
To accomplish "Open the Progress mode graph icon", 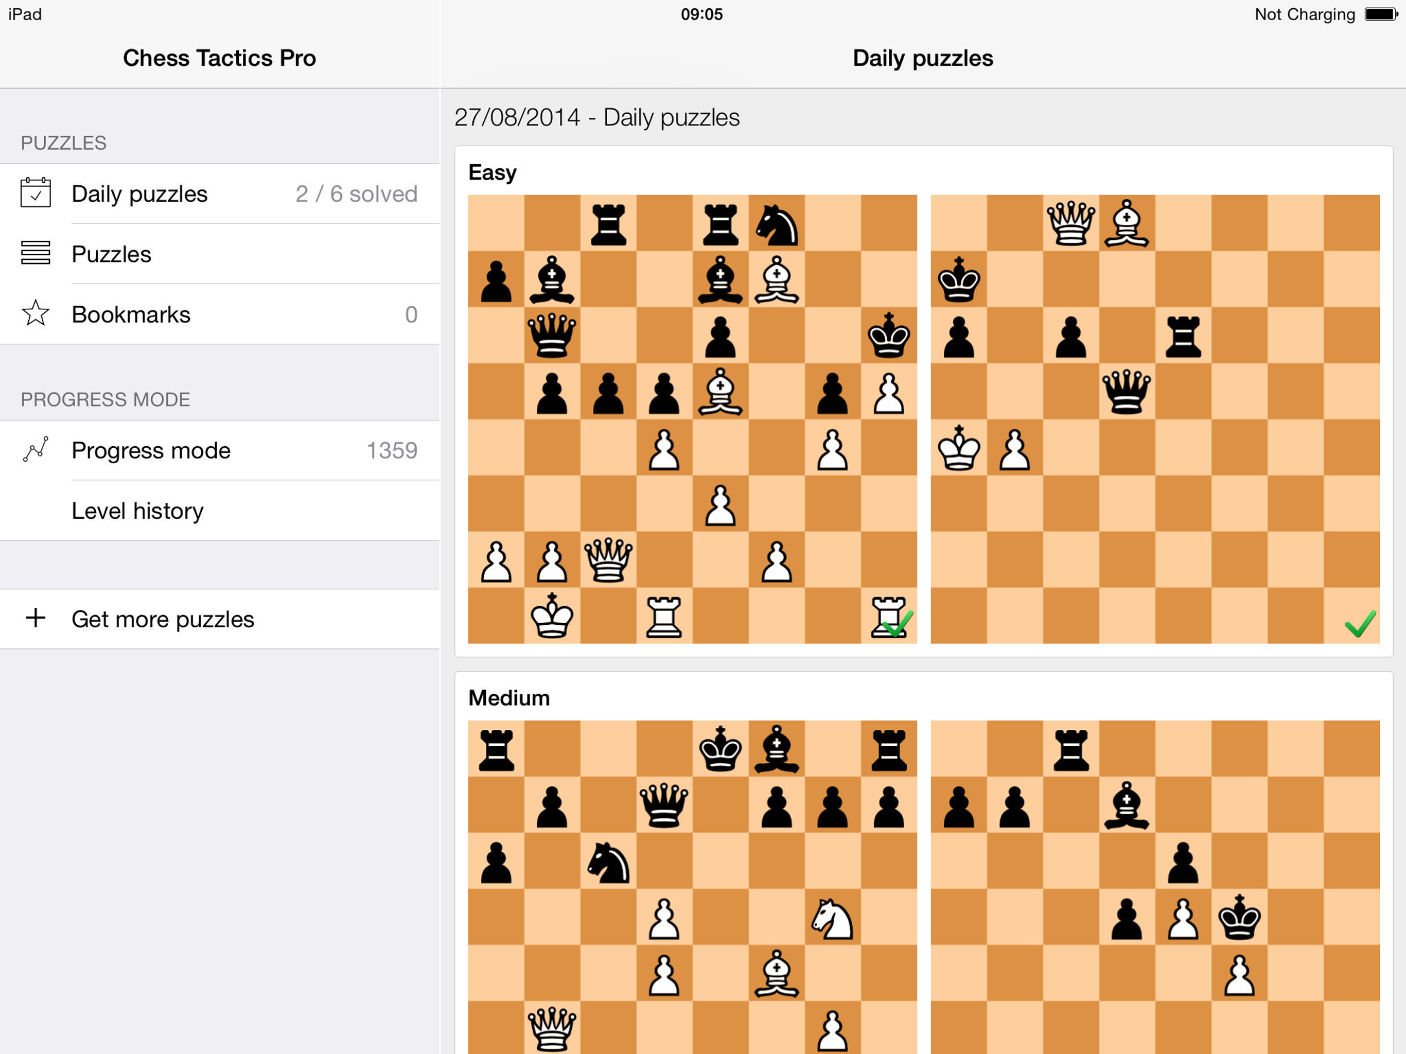I will click(x=36, y=449).
